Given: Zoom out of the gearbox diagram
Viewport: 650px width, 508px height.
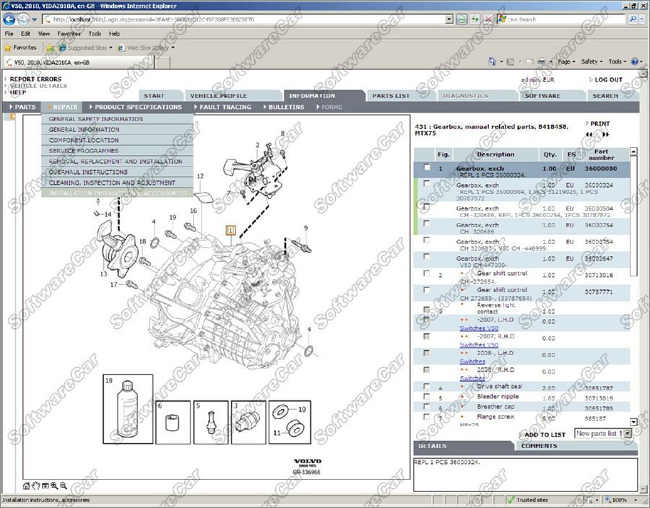Looking at the screenshot, I should 64,486.
